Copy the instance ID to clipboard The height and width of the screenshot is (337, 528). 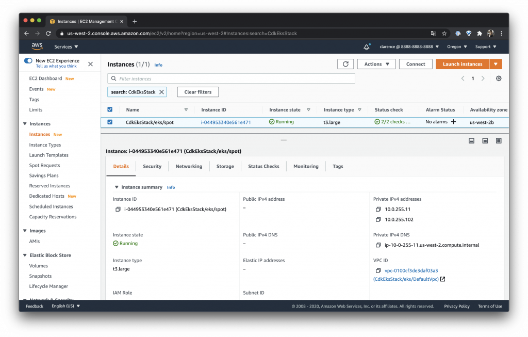pyautogui.click(x=118, y=210)
